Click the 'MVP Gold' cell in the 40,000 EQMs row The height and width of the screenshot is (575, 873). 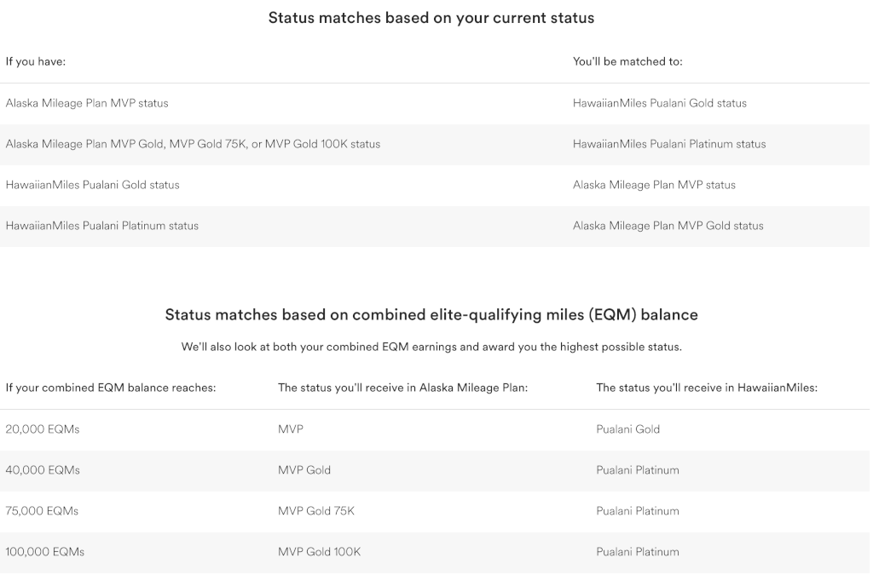(304, 470)
